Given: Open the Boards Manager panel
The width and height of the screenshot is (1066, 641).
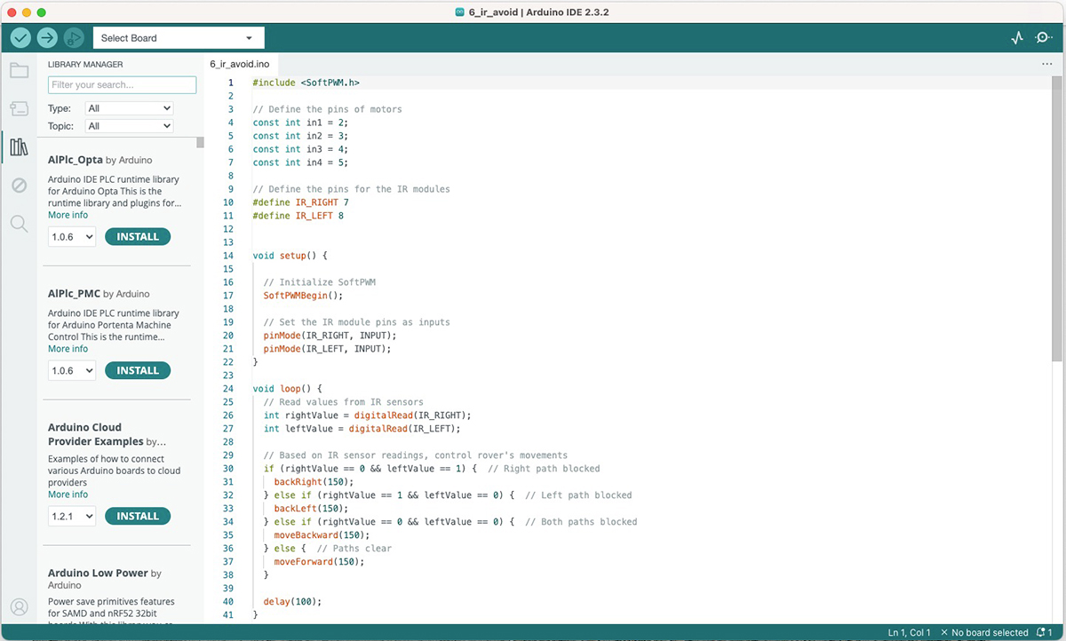Looking at the screenshot, I should coord(19,108).
